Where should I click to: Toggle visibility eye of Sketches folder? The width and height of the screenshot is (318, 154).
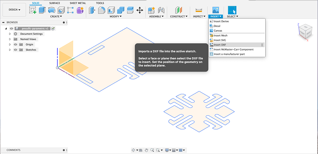coord(16,50)
